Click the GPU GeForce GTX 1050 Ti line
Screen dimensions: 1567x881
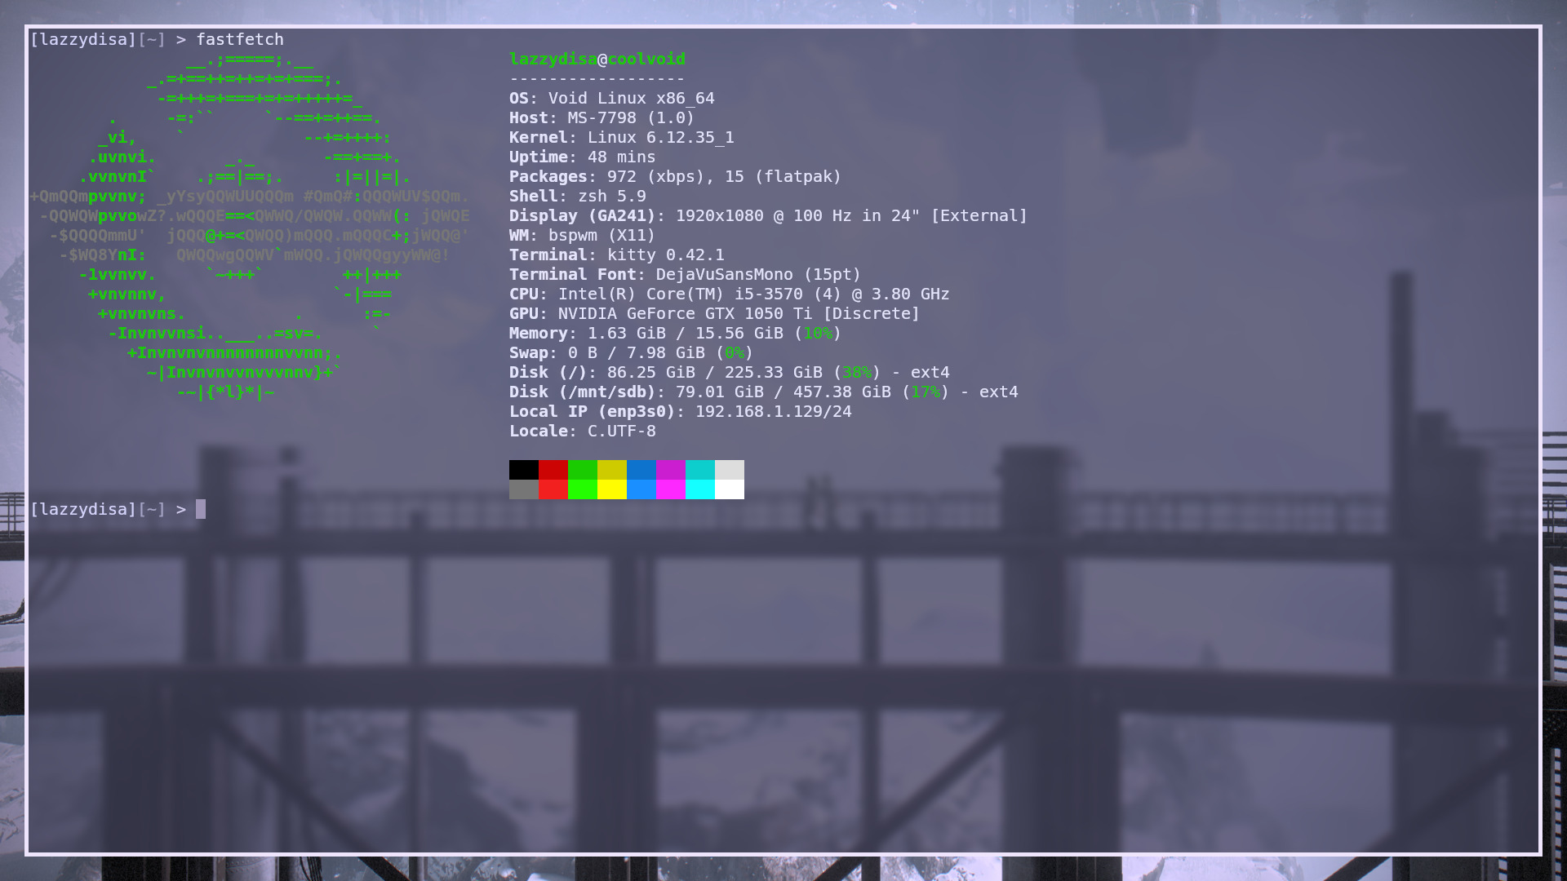click(714, 314)
